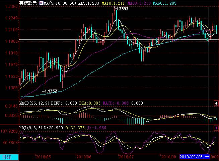Click the 2010/05 date axis label
219x161 pixels.
click(43, 157)
